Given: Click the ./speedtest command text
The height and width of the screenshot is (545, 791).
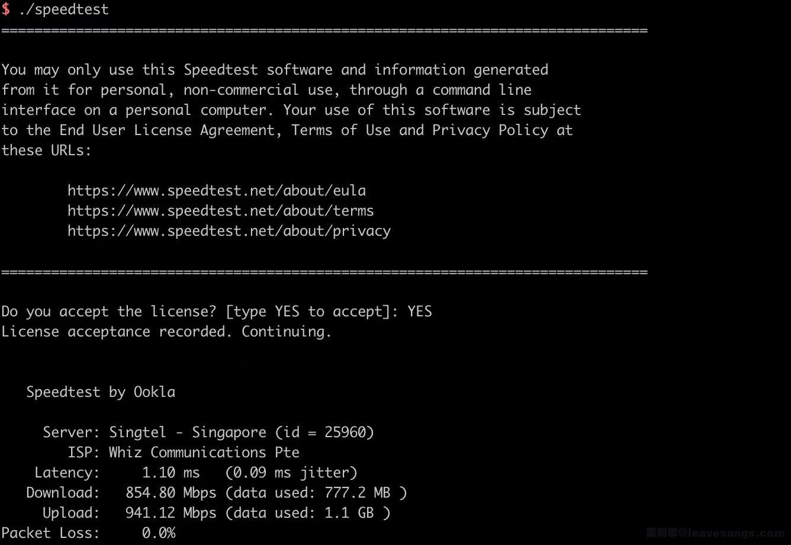Looking at the screenshot, I should [x=63, y=9].
